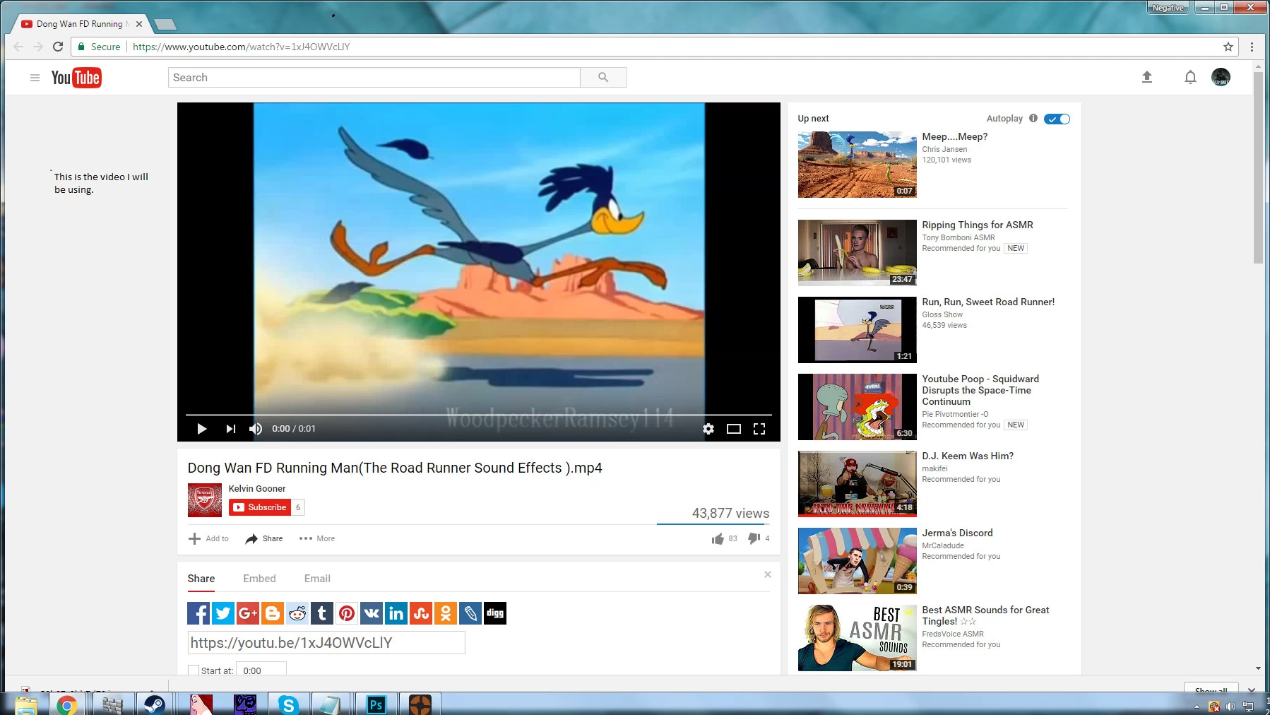Click the Chrome address bar URL
This screenshot has height=715, width=1270.
click(x=241, y=47)
